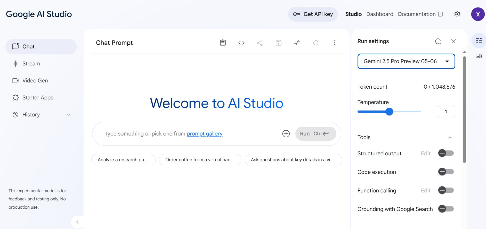Click the clear chat refresh icon

316,43
